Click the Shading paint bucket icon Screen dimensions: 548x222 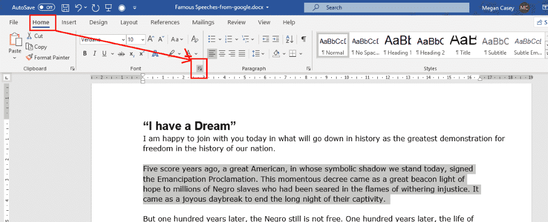(276, 53)
